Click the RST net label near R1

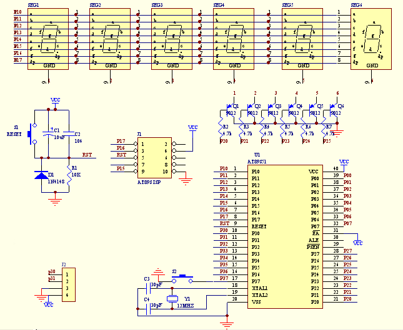[x=86, y=155]
